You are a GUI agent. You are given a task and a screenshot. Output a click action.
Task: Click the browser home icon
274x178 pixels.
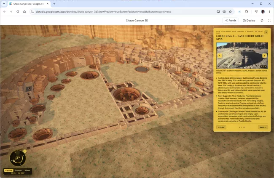coord(24,12)
